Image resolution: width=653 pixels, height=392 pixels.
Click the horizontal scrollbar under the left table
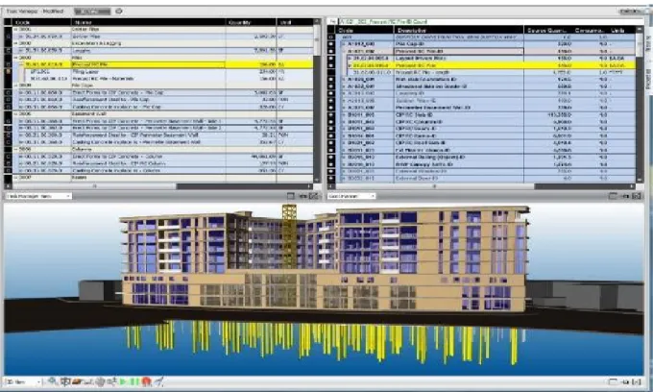click(x=162, y=186)
